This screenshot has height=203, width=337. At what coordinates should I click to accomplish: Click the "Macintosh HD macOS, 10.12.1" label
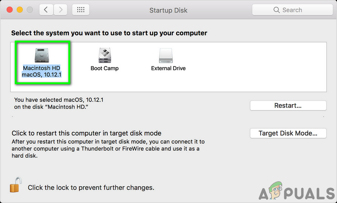pyautogui.click(x=41, y=72)
